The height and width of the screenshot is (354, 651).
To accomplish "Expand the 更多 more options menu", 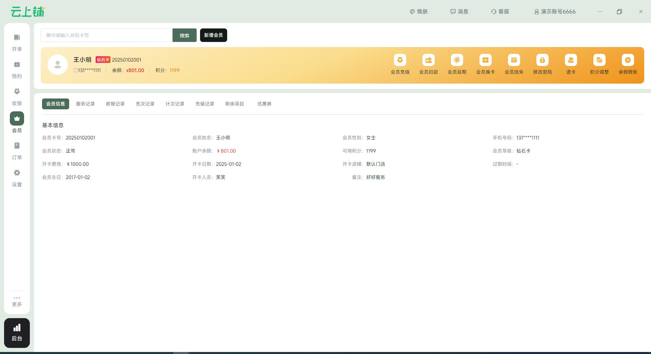I will (17, 301).
